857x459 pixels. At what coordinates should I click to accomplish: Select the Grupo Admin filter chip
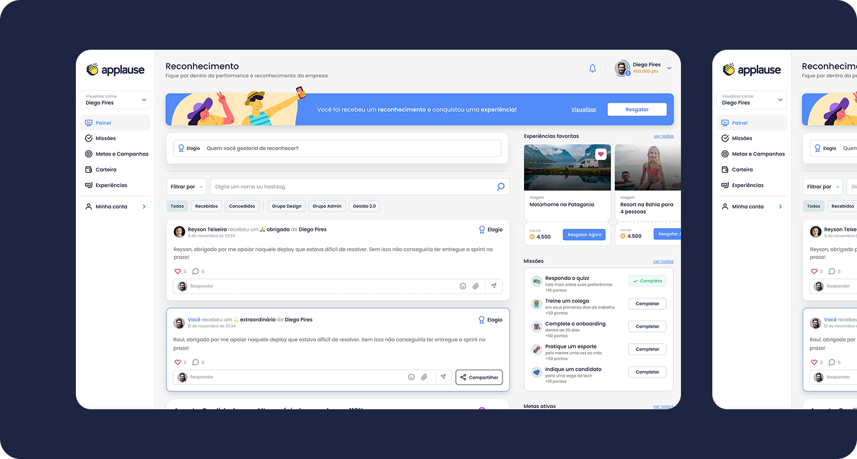coord(328,206)
